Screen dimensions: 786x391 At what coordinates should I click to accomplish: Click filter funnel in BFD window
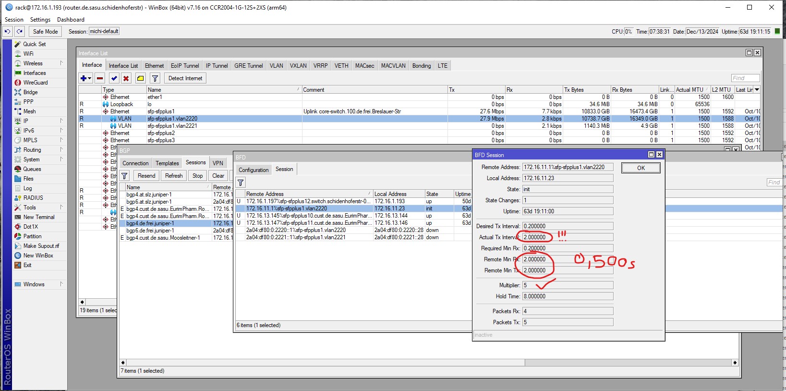[241, 183]
